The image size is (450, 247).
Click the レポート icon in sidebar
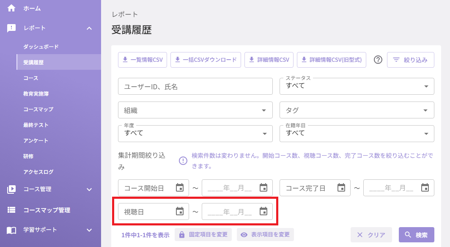pyautogui.click(x=11, y=28)
